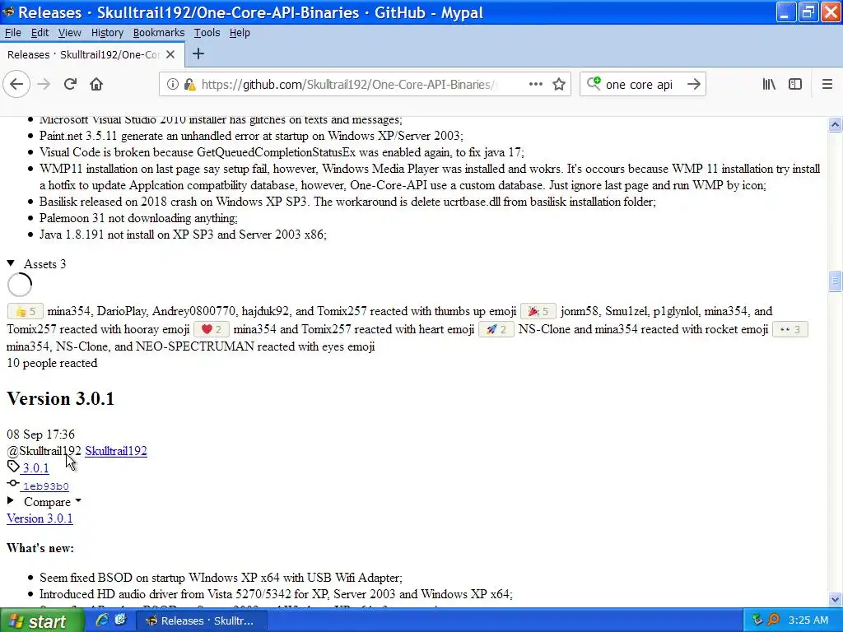Open the Library bookshelf icon
The image size is (843, 632).
click(769, 85)
